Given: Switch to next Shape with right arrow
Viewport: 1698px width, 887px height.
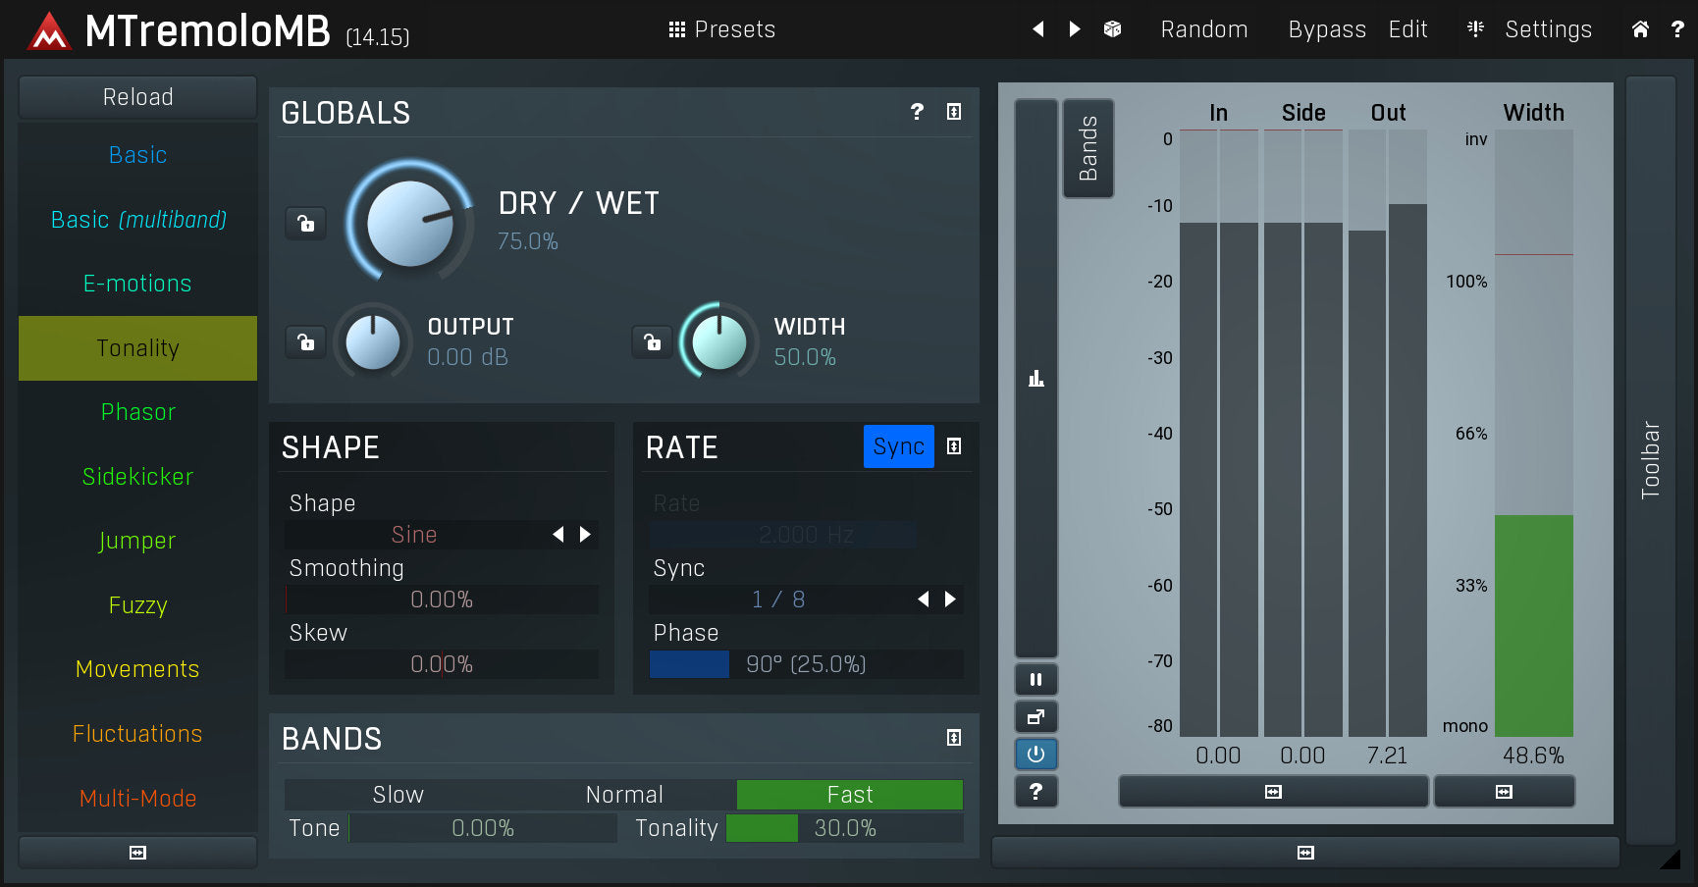Looking at the screenshot, I should click(x=586, y=535).
